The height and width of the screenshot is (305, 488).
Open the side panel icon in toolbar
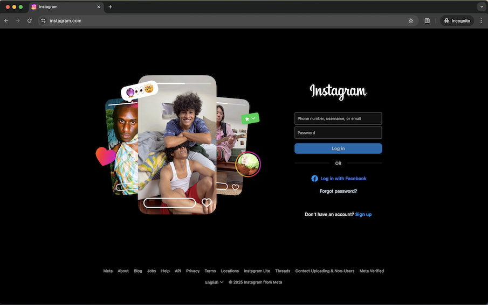(427, 21)
